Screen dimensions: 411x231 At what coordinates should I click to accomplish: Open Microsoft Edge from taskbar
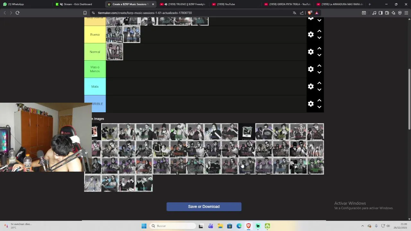point(239,226)
